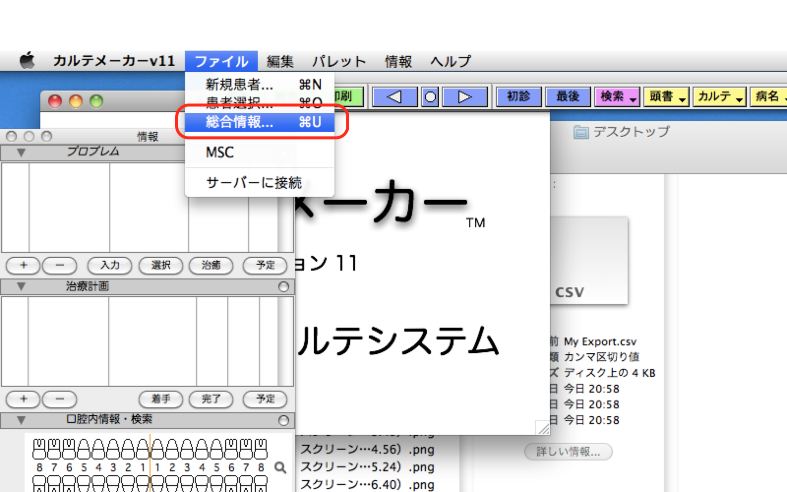Click the next record right arrow button
787x492 pixels.
point(464,97)
